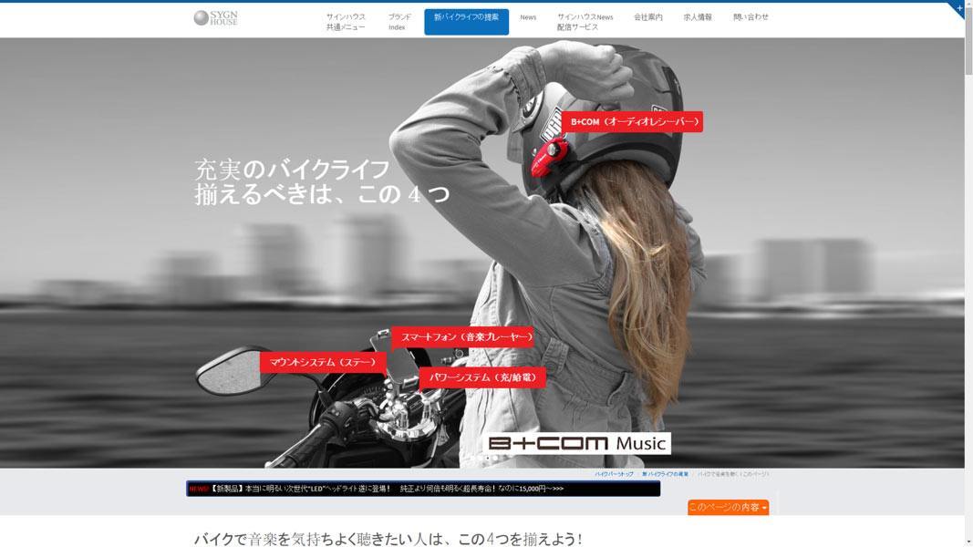Go to the News nav item
The image size is (973, 547).
coord(528,17)
